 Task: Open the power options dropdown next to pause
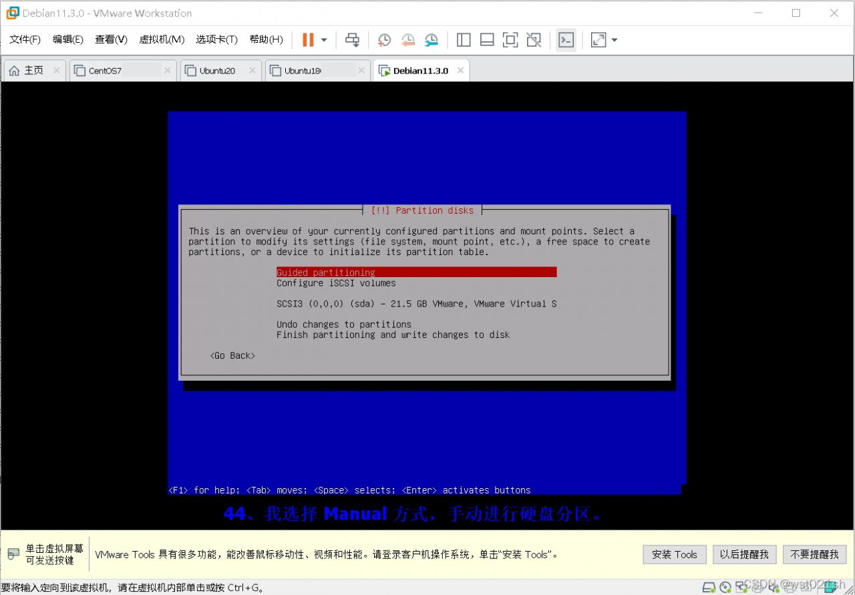[324, 40]
